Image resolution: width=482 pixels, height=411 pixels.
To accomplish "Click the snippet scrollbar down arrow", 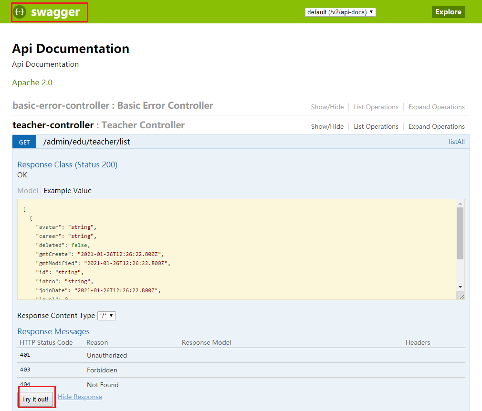I will [460, 287].
